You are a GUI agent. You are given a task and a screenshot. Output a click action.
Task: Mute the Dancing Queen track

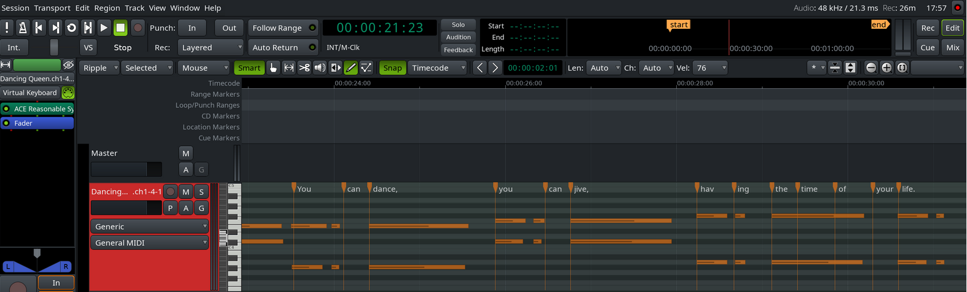[x=186, y=191]
